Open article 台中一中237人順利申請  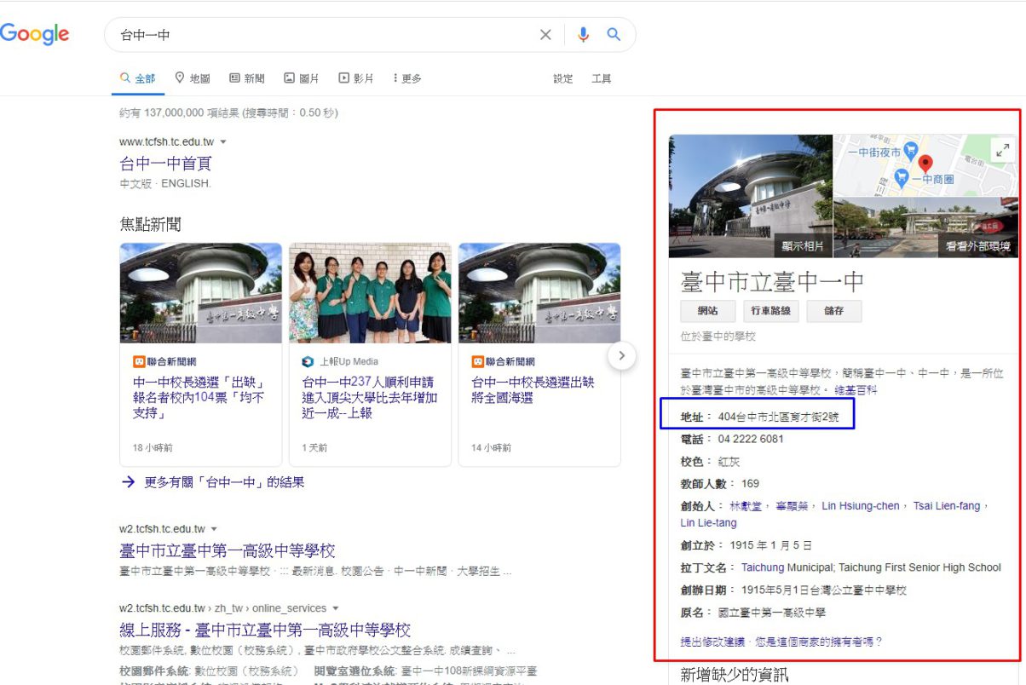click(x=369, y=397)
